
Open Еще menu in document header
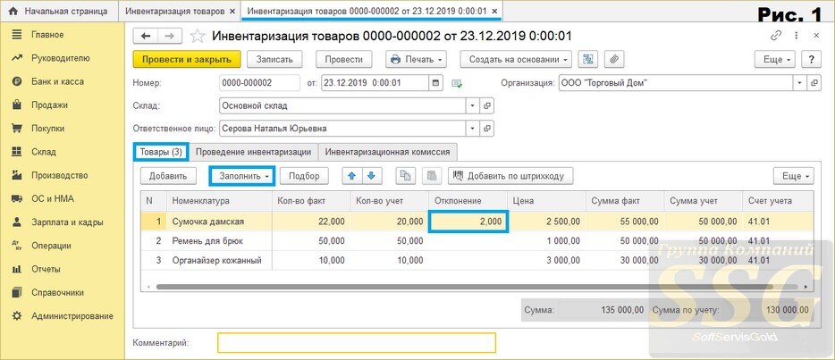pos(775,59)
